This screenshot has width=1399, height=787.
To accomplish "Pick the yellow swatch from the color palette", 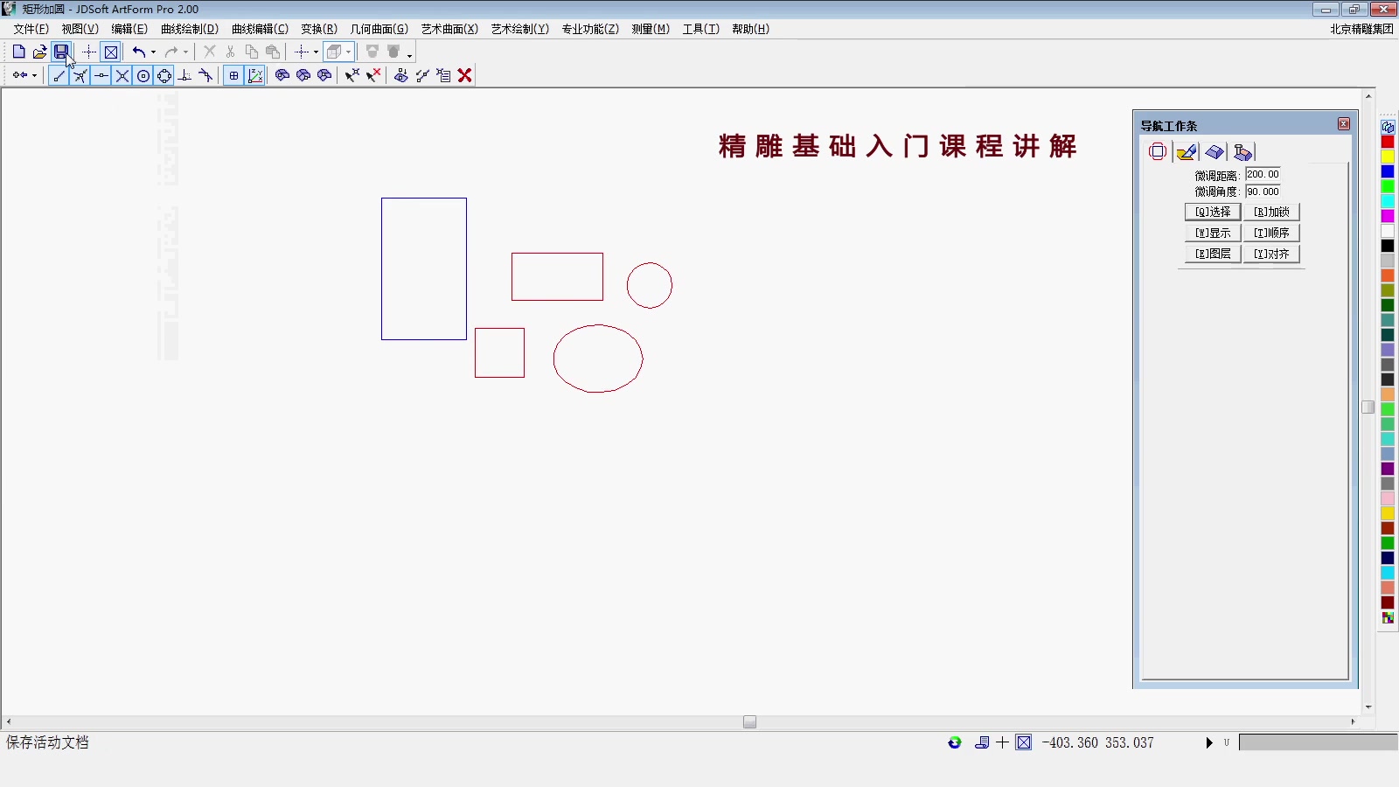I will (1387, 156).
